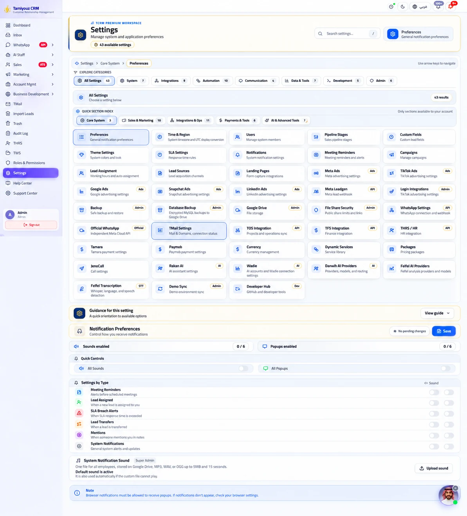Viewport: 467px width, 516px height.
Task: Open Roles & Permissions
Action: click(29, 163)
